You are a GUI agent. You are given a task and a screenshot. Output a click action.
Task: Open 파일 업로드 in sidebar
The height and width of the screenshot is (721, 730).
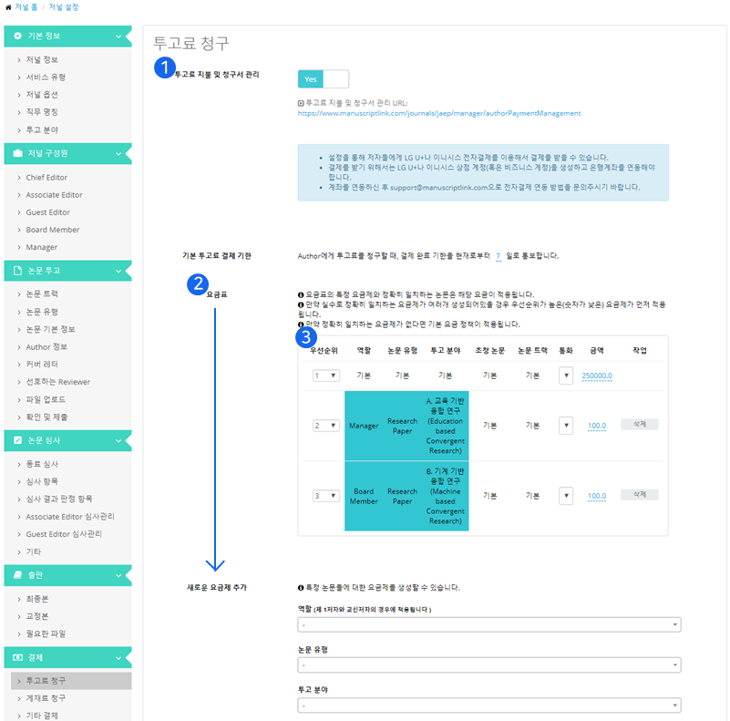[46, 399]
